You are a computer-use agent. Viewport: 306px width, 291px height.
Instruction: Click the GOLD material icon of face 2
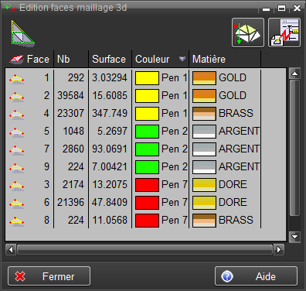point(204,96)
